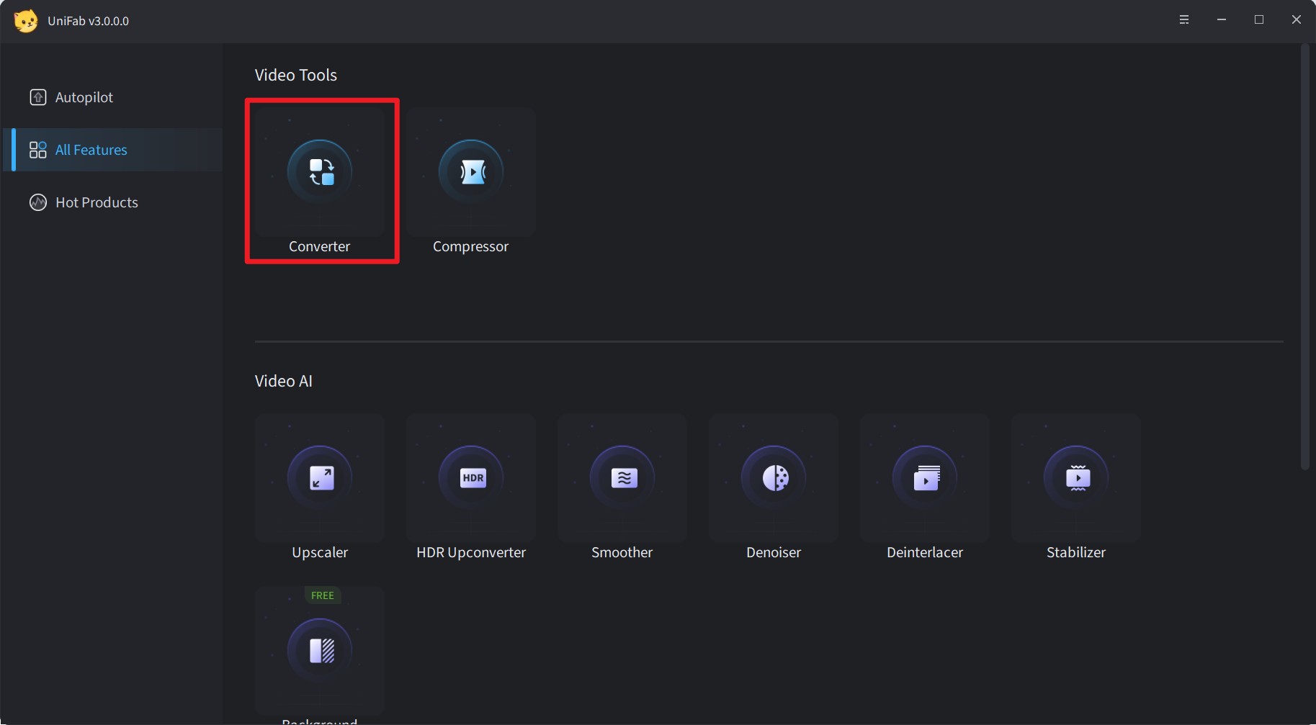
Task: Open the Converter tool
Action: 320,173
